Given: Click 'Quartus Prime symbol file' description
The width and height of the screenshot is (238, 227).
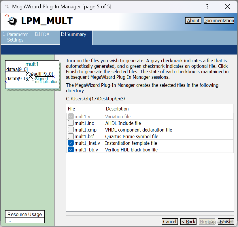Looking at the screenshot, I should click(132, 136).
